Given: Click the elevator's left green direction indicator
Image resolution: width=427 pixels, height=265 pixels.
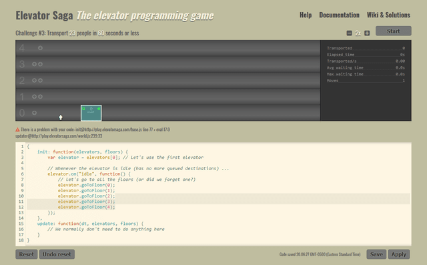Looking at the screenshot, I should click(x=83, y=109).
